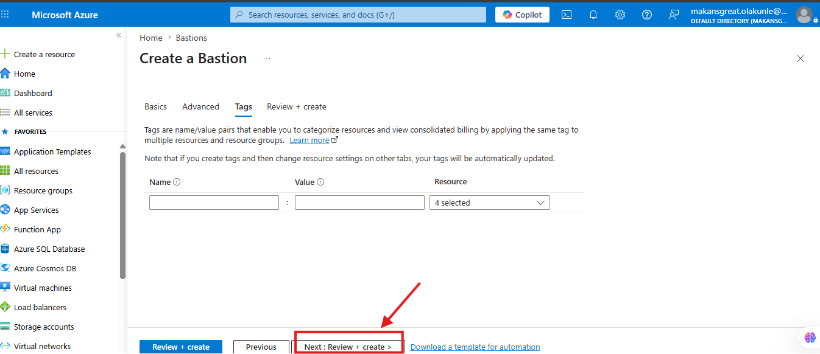Viewport: 820px width, 354px height.
Task: Expand the Resource '4 selected' dropdown
Action: click(x=490, y=203)
